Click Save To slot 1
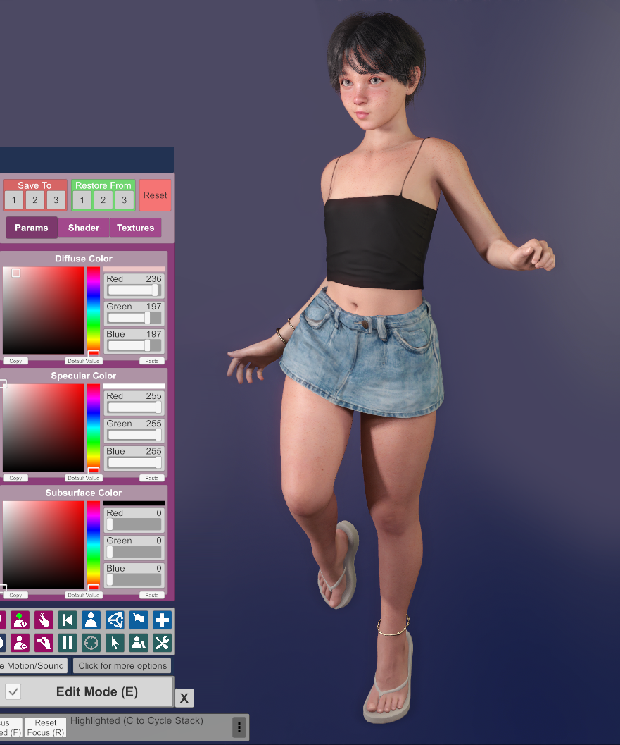620x745 pixels. [14, 200]
